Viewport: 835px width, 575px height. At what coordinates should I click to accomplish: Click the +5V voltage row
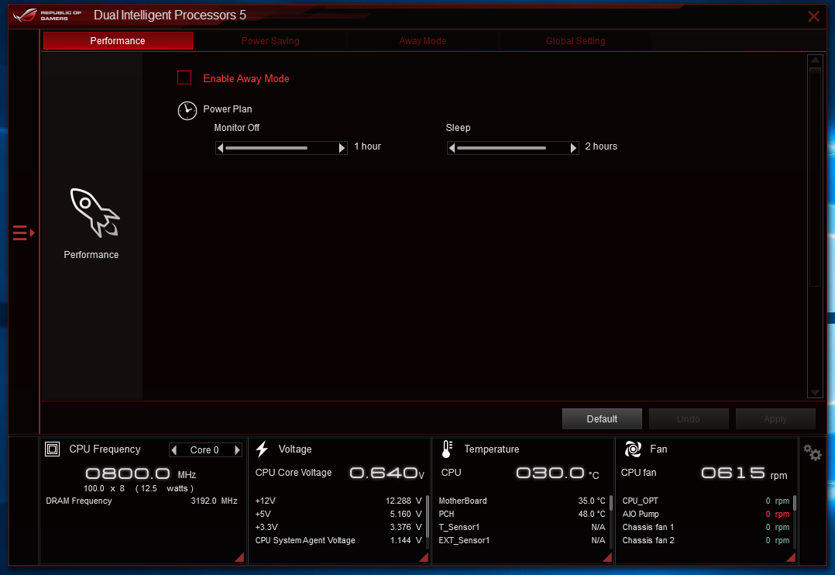click(x=338, y=515)
